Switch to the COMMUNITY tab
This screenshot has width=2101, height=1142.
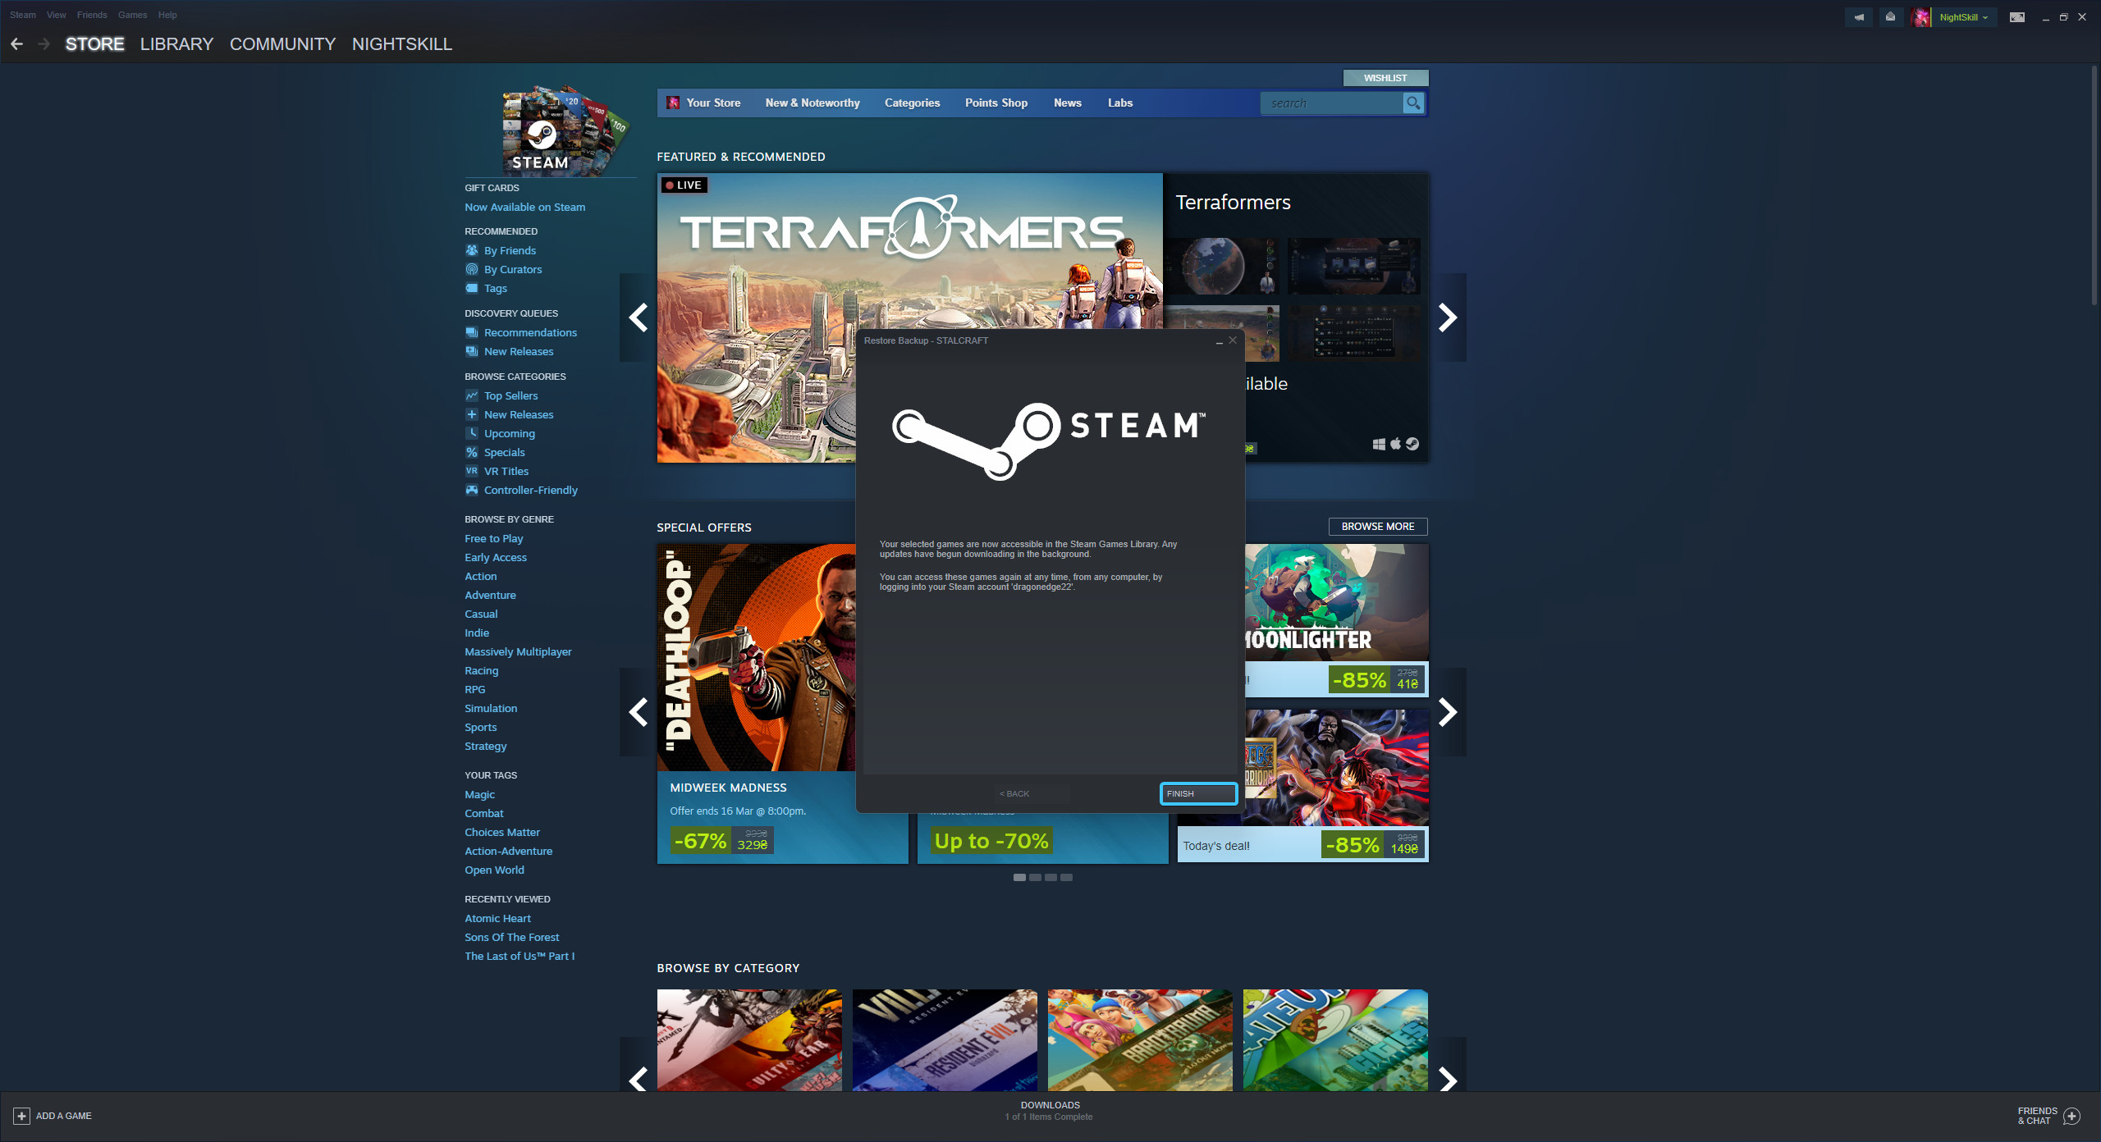[282, 44]
